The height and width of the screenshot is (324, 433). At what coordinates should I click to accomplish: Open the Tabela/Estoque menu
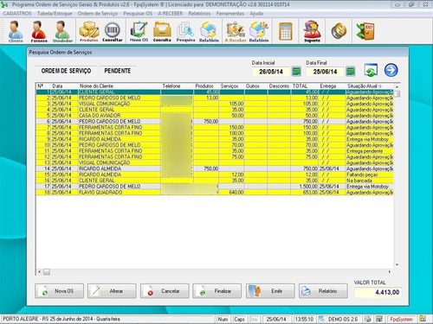tap(55, 14)
